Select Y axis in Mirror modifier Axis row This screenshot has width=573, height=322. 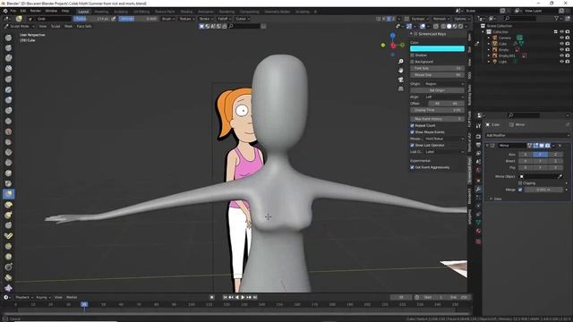pyautogui.click(x=540, y=155)
